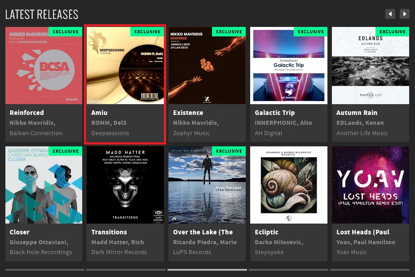Open the Deepsessions label
The height and width of the screenshot is (277, 415).
(x=110, y=133)
